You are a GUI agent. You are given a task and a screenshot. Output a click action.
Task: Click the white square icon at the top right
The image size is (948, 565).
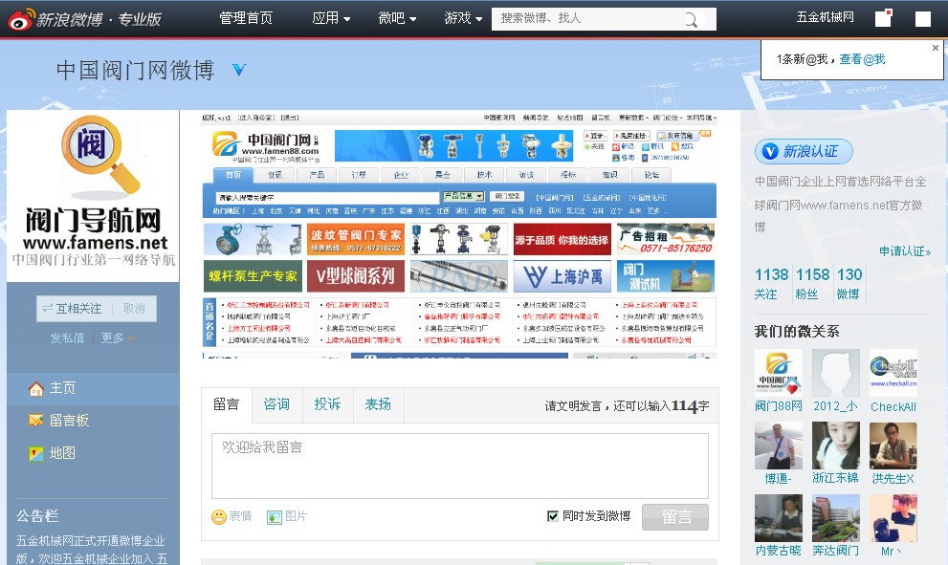[923, 19]
